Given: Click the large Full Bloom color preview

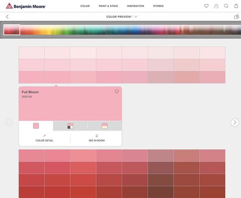Looking at the screenshot, I should tap(70, 104).
